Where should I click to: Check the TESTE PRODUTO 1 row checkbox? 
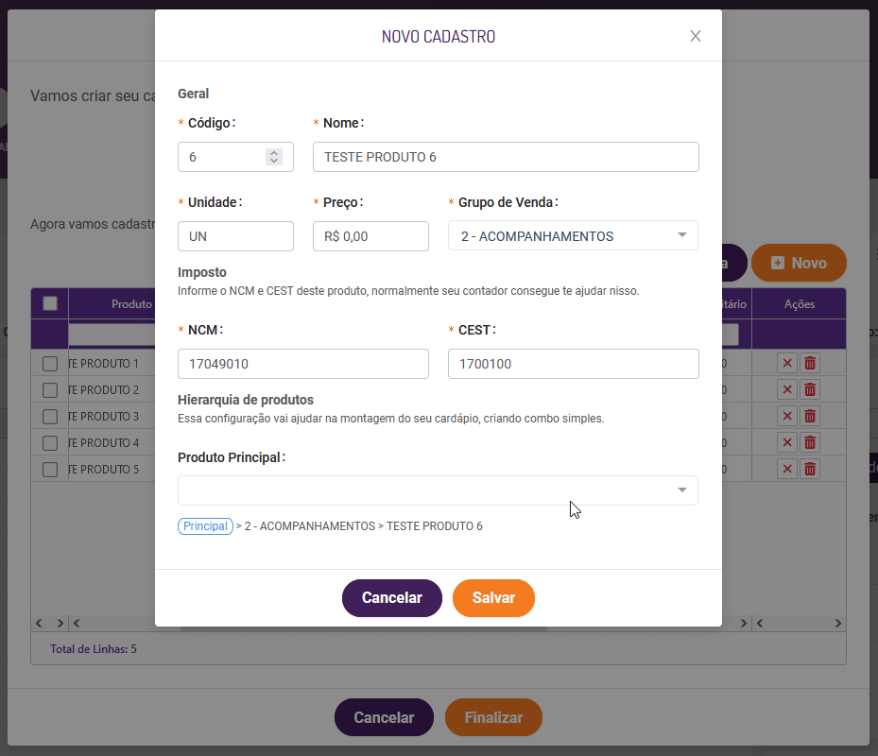click(50, 364)
